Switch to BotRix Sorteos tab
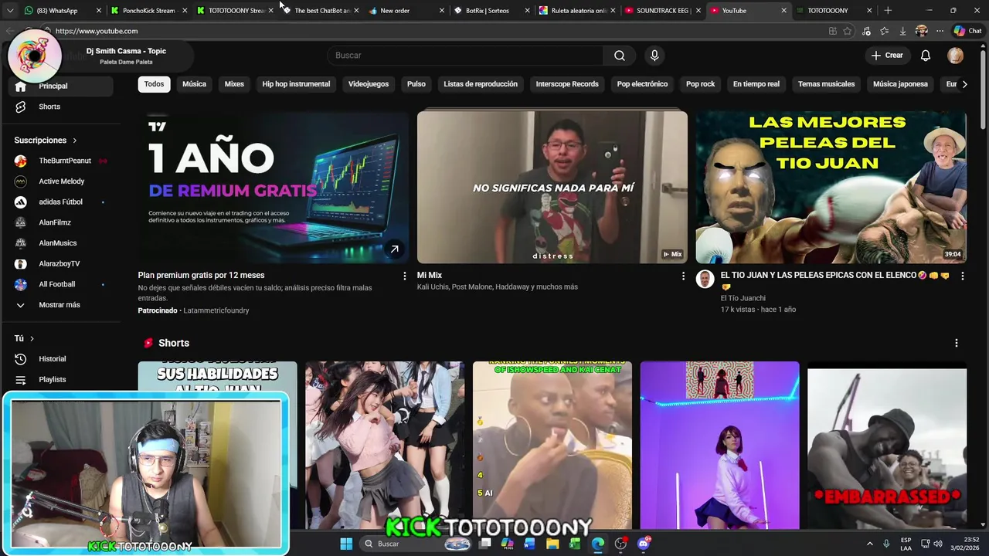This screenshot has width=989, height=556. point(492,11)
